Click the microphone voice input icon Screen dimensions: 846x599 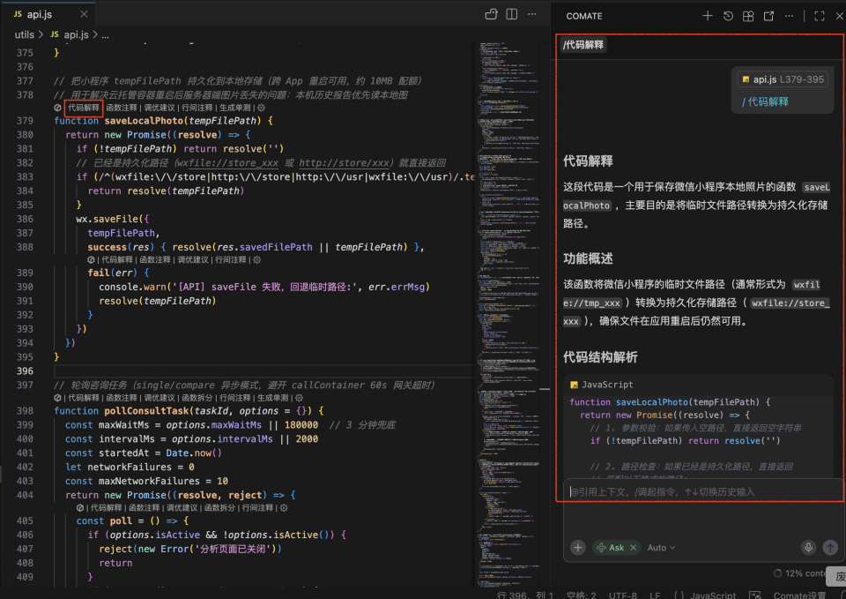pos(808,547)
